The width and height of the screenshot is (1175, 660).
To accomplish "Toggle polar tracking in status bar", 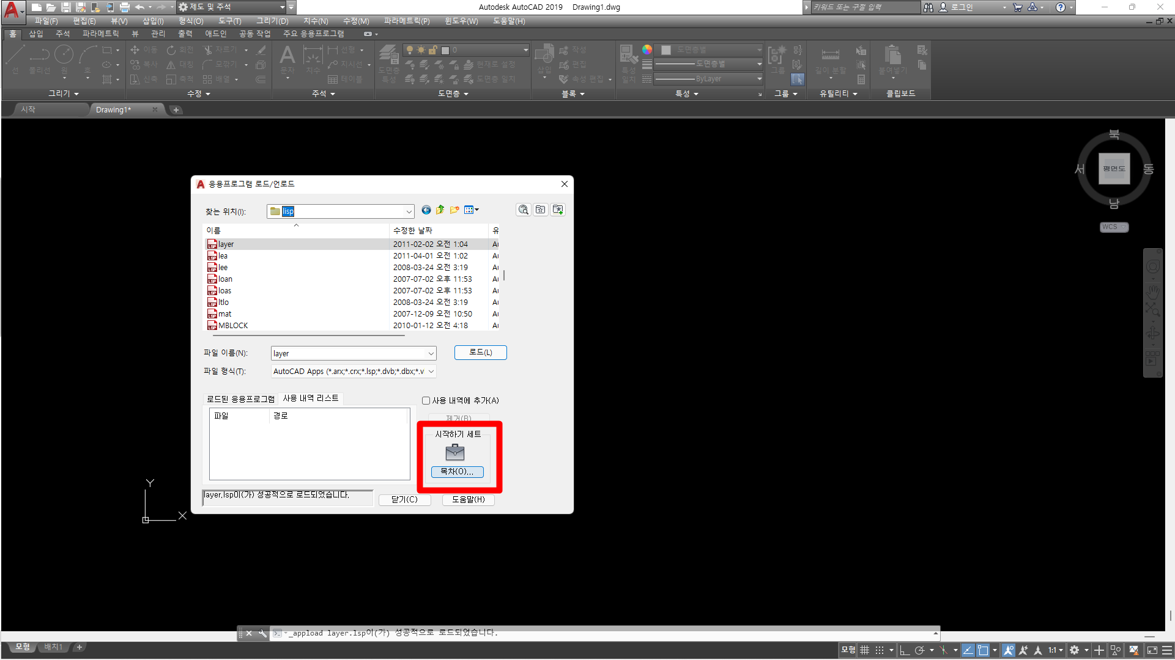I will pyautogui.click(x=919, y=650).
